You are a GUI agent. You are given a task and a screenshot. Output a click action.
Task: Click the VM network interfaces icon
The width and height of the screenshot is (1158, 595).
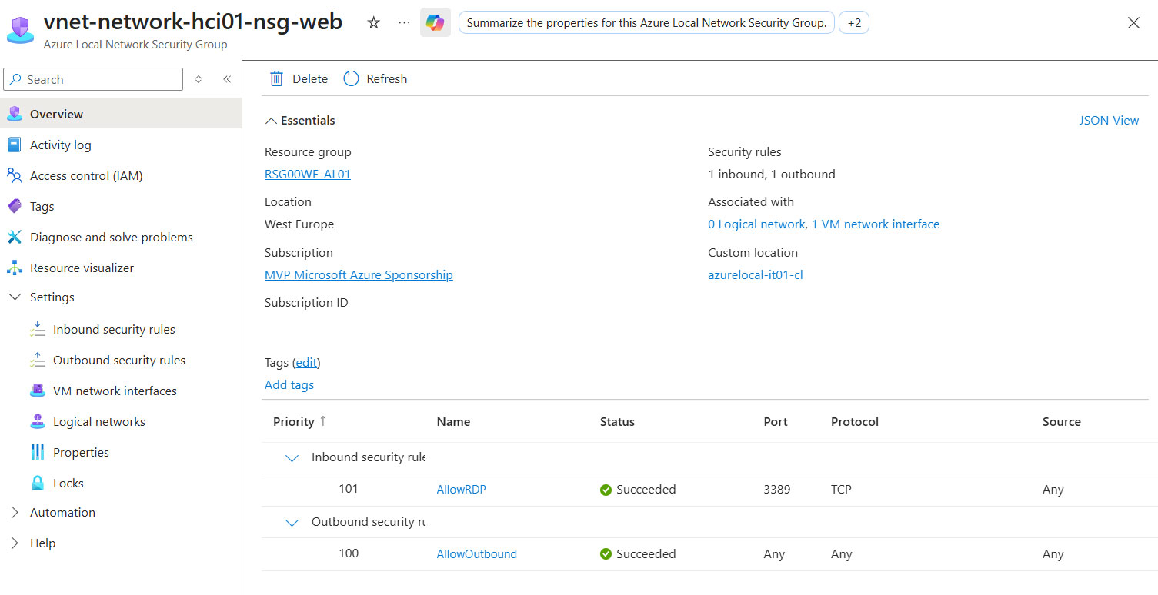click(38, 391)
